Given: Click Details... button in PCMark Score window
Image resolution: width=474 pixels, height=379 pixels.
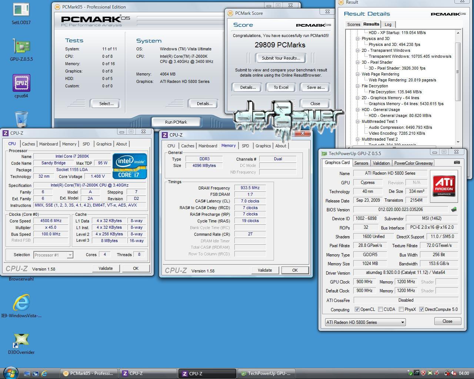Looking at the screenshot, I should (247, 87).
